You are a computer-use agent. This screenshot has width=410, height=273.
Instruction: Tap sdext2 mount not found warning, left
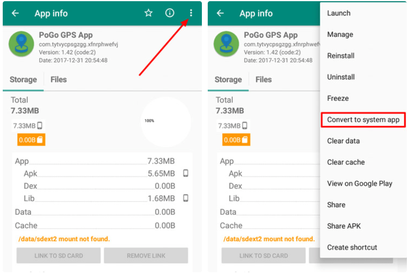pos(64,239)
